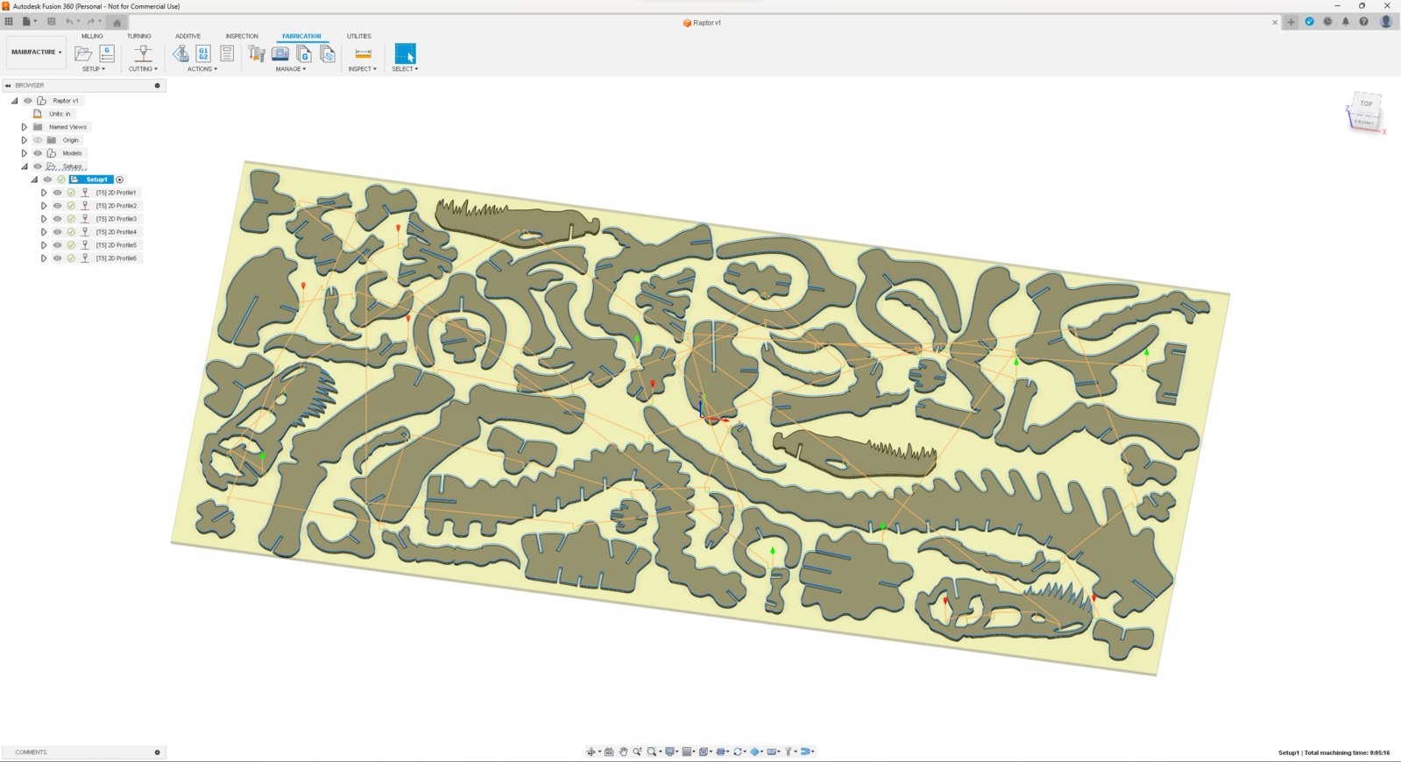Open the data panel grid icon
This screenshot has width=1401, height=762.
coord(9,21)
